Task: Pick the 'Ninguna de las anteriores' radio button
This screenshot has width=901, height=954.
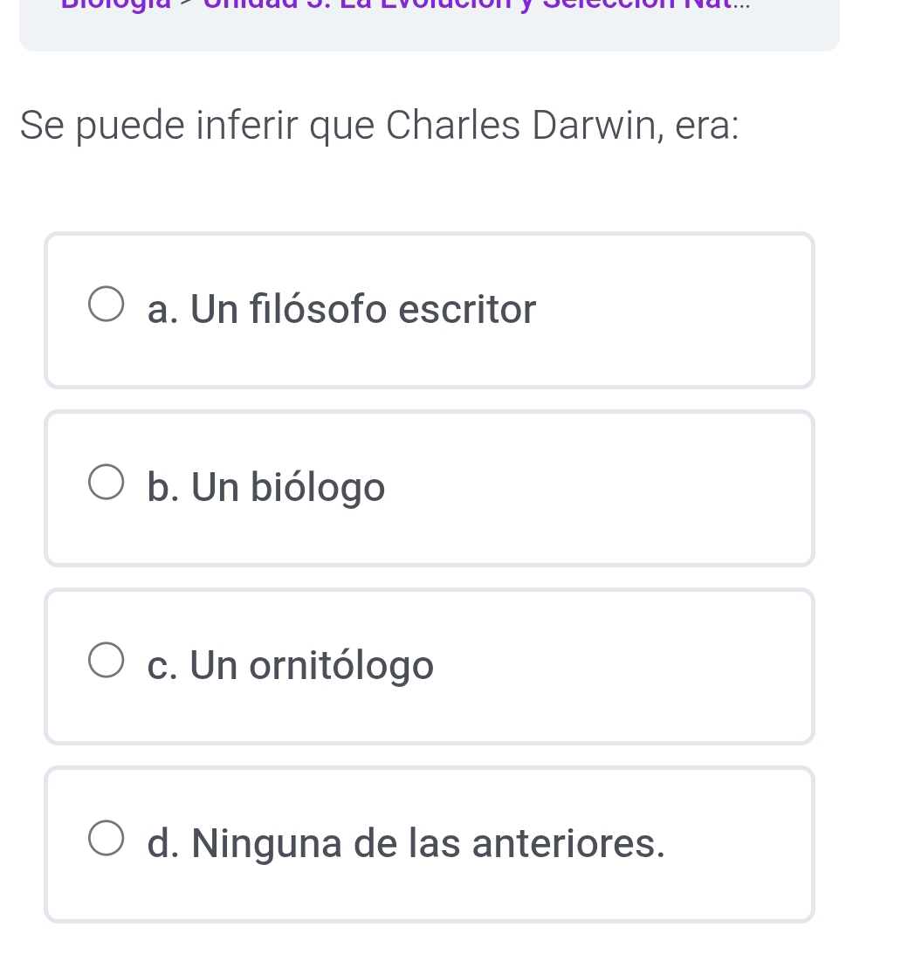Action: 107,841
